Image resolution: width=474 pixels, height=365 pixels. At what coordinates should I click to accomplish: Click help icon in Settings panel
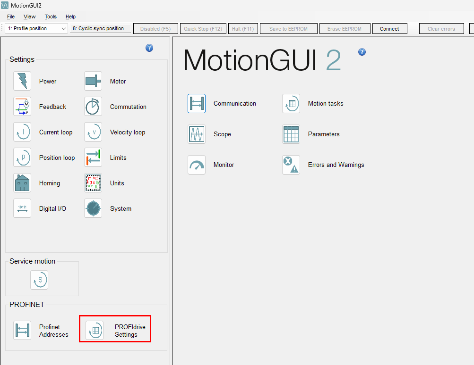[149, 48]
